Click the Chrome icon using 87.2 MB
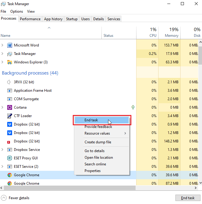Image resolution: width=202 pixels, height=204 pixels. [9, 183]
